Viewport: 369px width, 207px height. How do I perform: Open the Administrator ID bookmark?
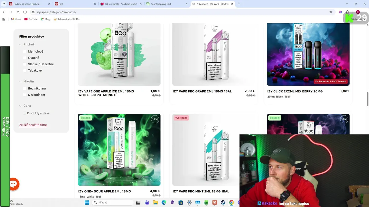click(x=67, y=19)
